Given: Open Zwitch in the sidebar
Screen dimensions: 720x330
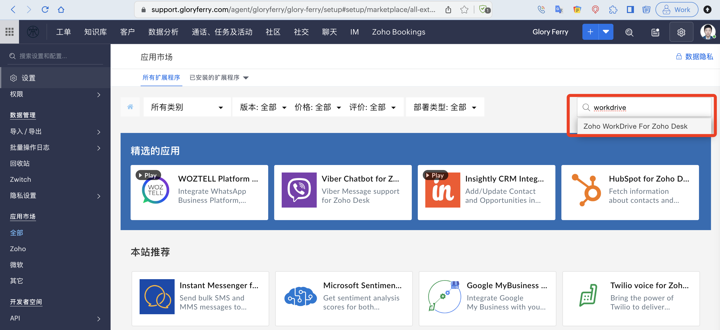Looking at the screenshot, I should pos(21,179).
